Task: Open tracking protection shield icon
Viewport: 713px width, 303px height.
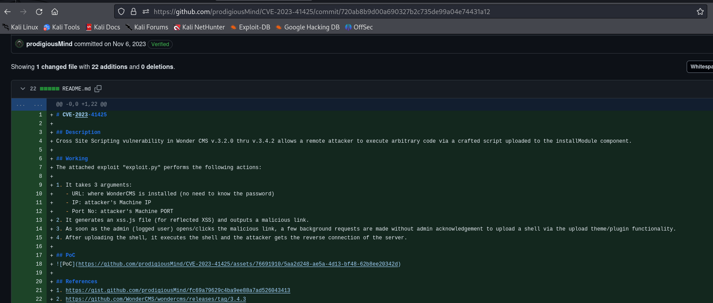Action: coord(121,12)
